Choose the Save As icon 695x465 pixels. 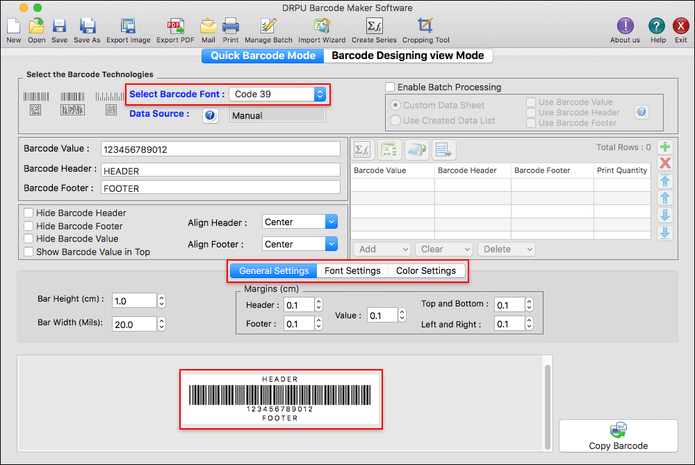88,26
